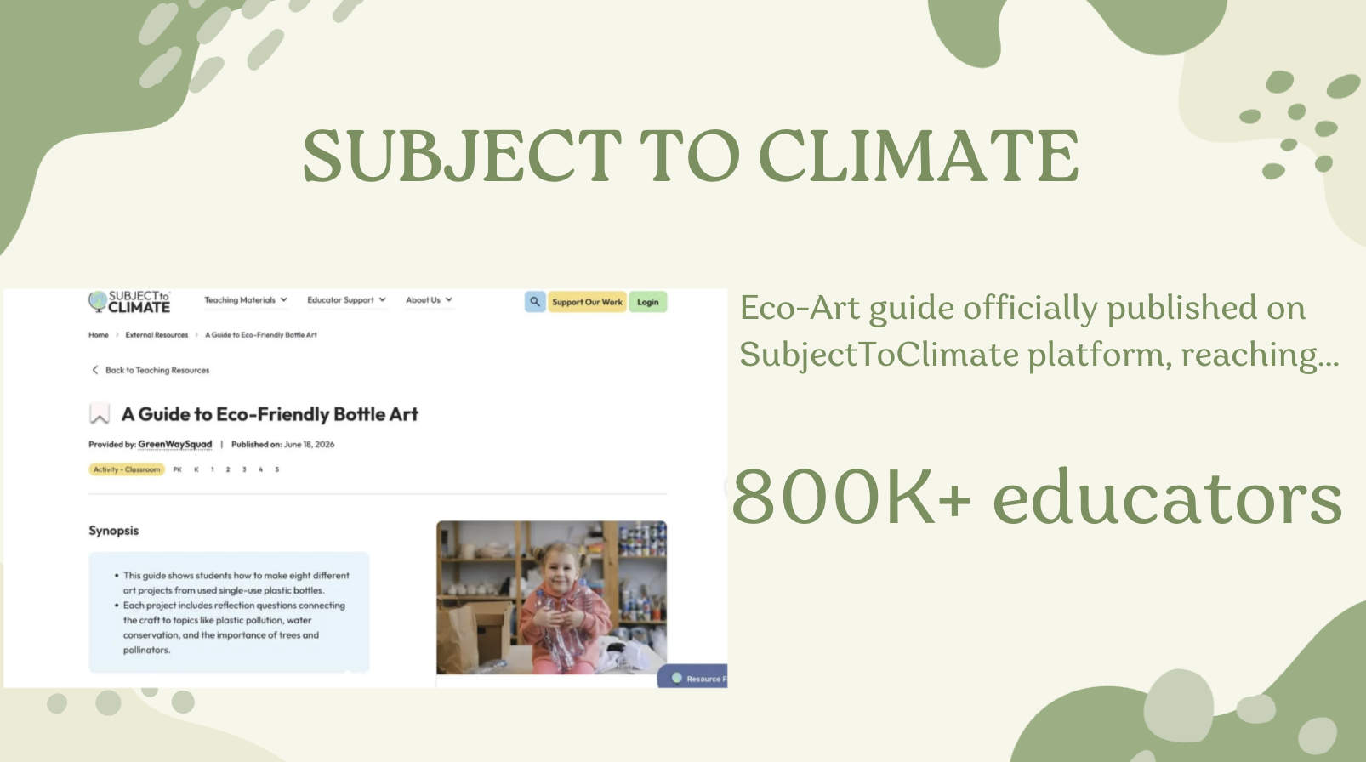This screenshot has height=762, width=1366.
Task: Click the synopsis bullet 'This guide shows students'
Action: [x=236, y=583]
